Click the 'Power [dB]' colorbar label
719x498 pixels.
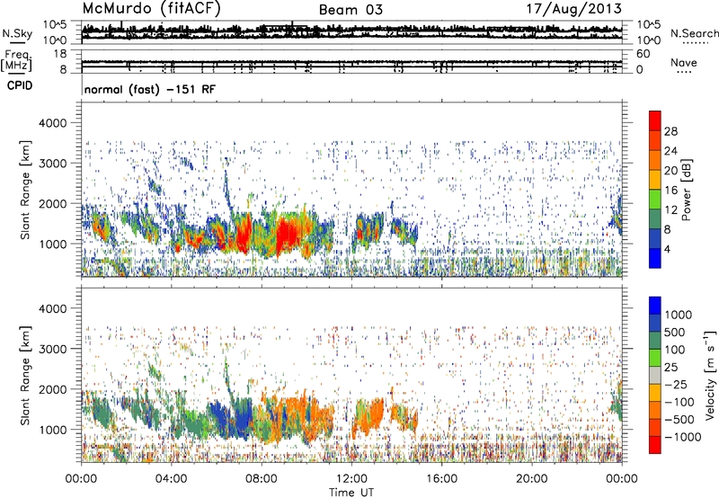click(x=687, y=190)
